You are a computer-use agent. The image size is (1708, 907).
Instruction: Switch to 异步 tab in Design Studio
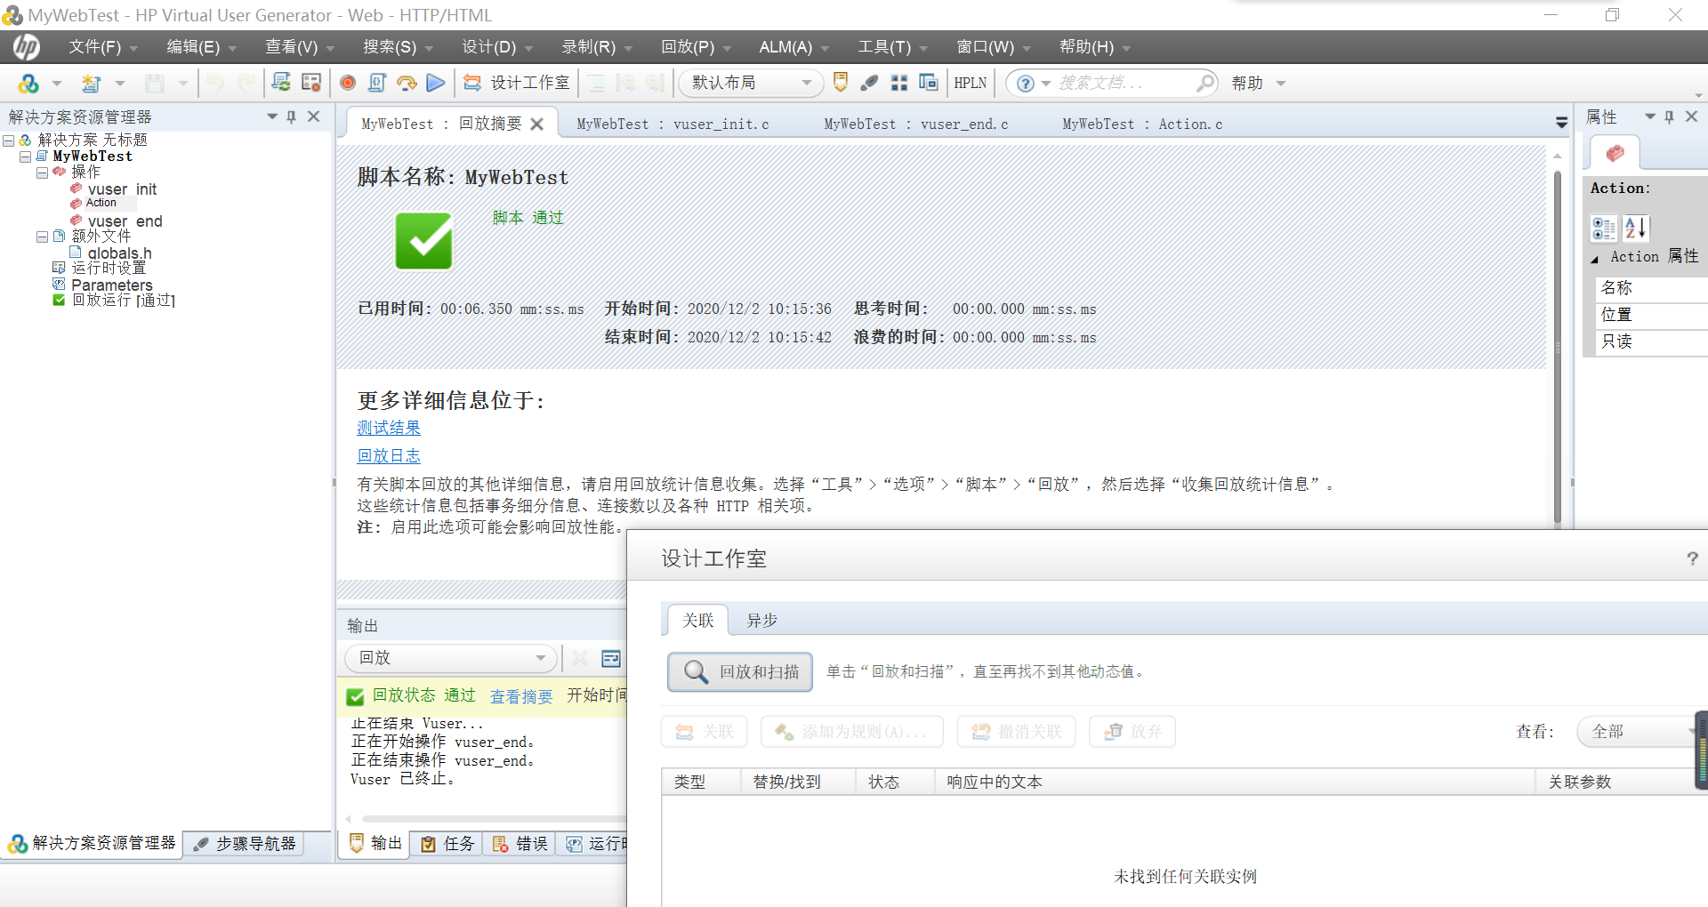click(761, 621)
